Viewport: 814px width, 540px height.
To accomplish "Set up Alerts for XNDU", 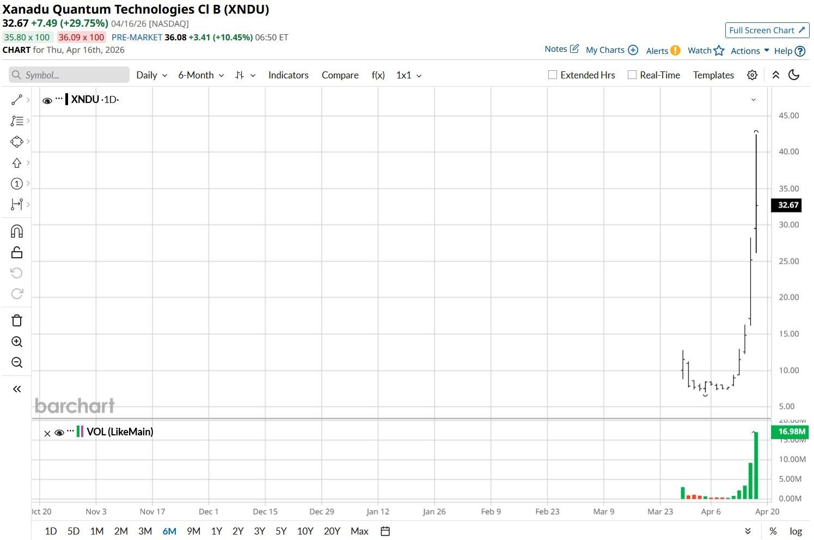I will 663,51.
